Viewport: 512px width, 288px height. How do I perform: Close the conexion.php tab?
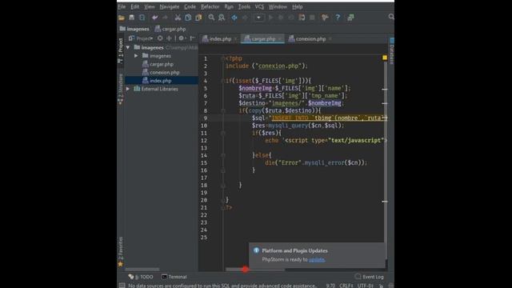pyautogui.click(x=330, y=39)
